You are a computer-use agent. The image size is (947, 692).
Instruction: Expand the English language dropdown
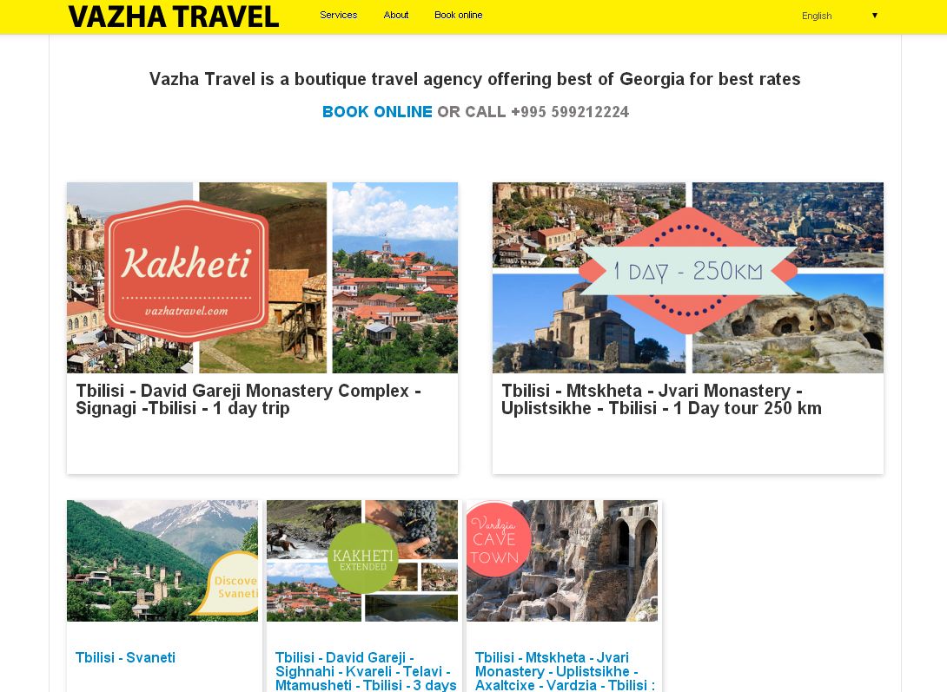click(x=839, y=16)
